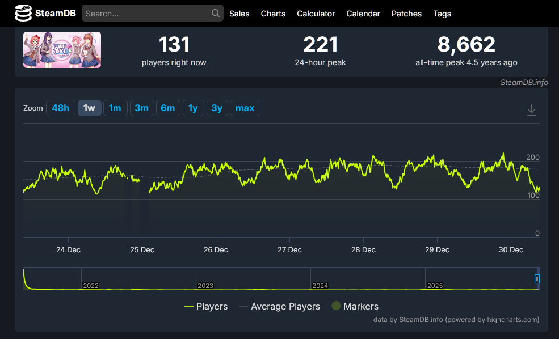Set chart zoom to 1w
The image size is (559, 339).
pyautogui.click(x=90, y=108)
